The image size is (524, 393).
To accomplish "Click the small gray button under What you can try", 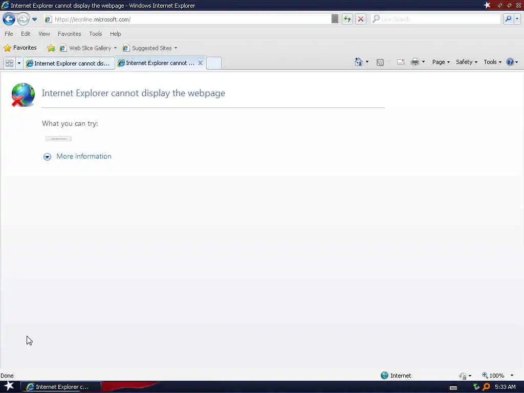I will (58, 139).
